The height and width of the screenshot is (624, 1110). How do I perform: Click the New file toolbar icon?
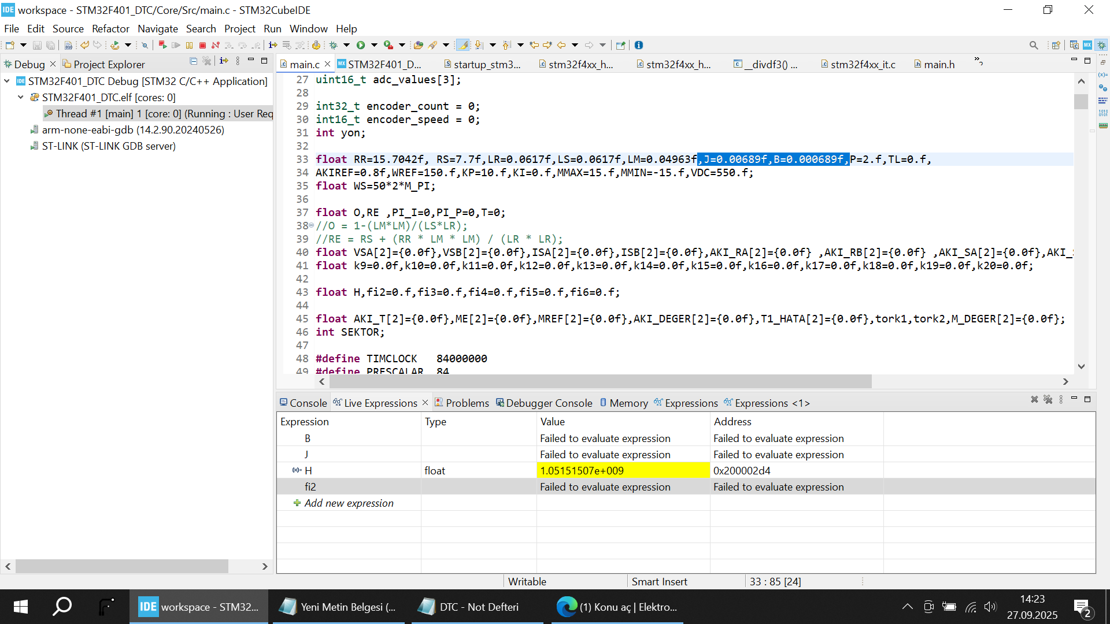click(x=10, y=45)
